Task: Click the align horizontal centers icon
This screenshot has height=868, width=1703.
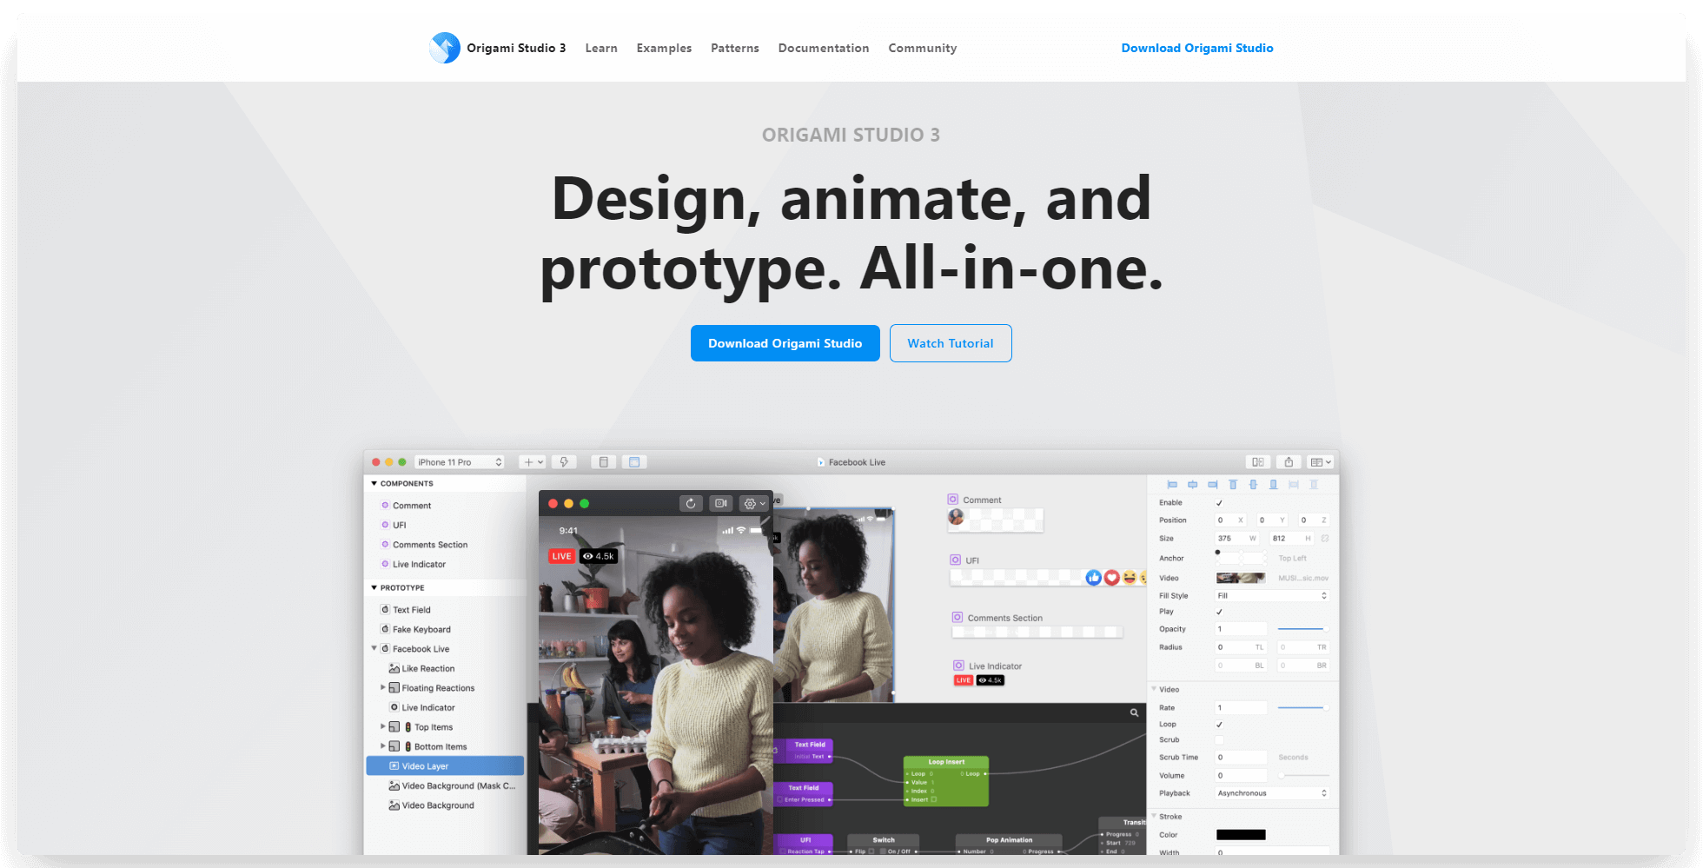Action: (1192, 485)
